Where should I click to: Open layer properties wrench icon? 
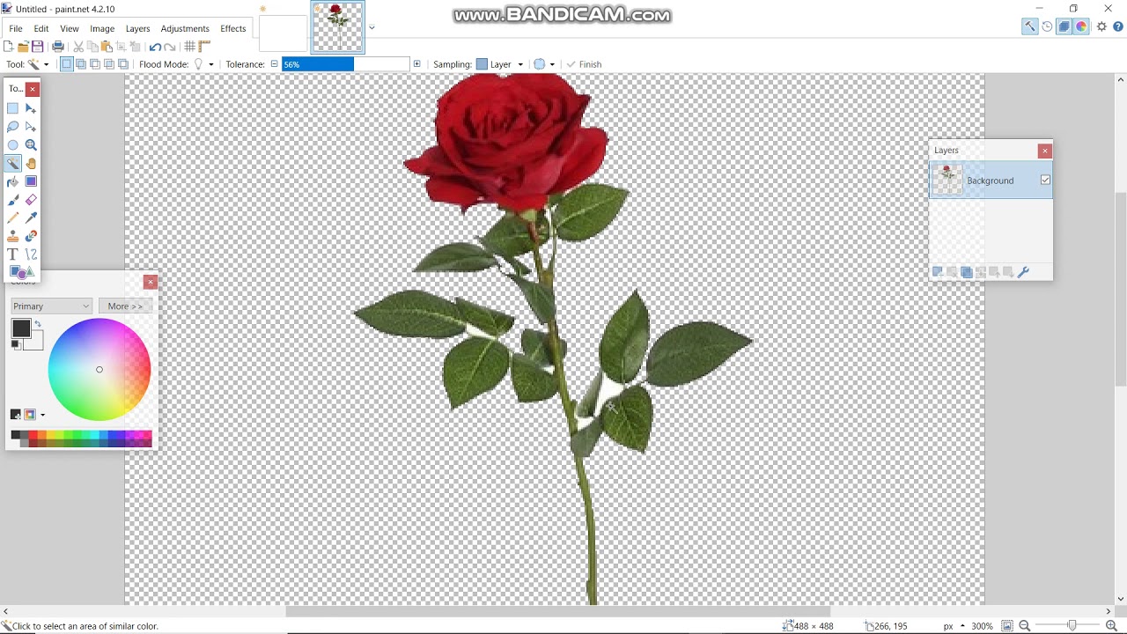1023,273
